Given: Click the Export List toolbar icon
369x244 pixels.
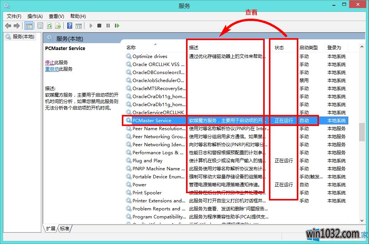Looking at the screenshot, I should pyautogui.click(x=58, y=26).
